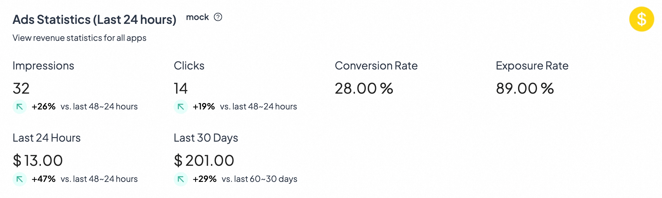Viewport: 662px width, 198px height.
Task: Click the Clicks trend arrow icon
Action: point(181,107)
